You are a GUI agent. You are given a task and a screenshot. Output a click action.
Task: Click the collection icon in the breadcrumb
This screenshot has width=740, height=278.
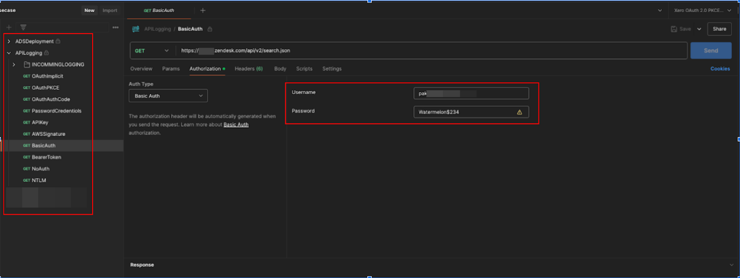[136, 29]
